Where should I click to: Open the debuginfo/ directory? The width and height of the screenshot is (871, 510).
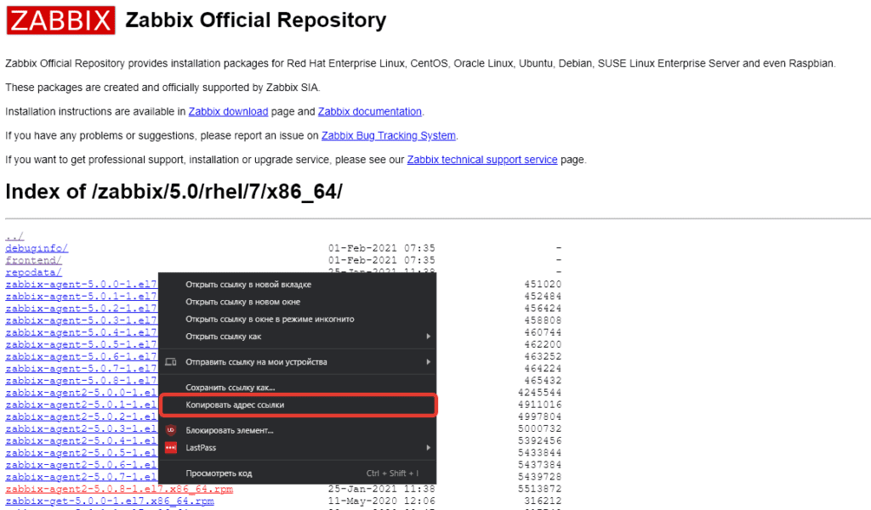(37, 248)
